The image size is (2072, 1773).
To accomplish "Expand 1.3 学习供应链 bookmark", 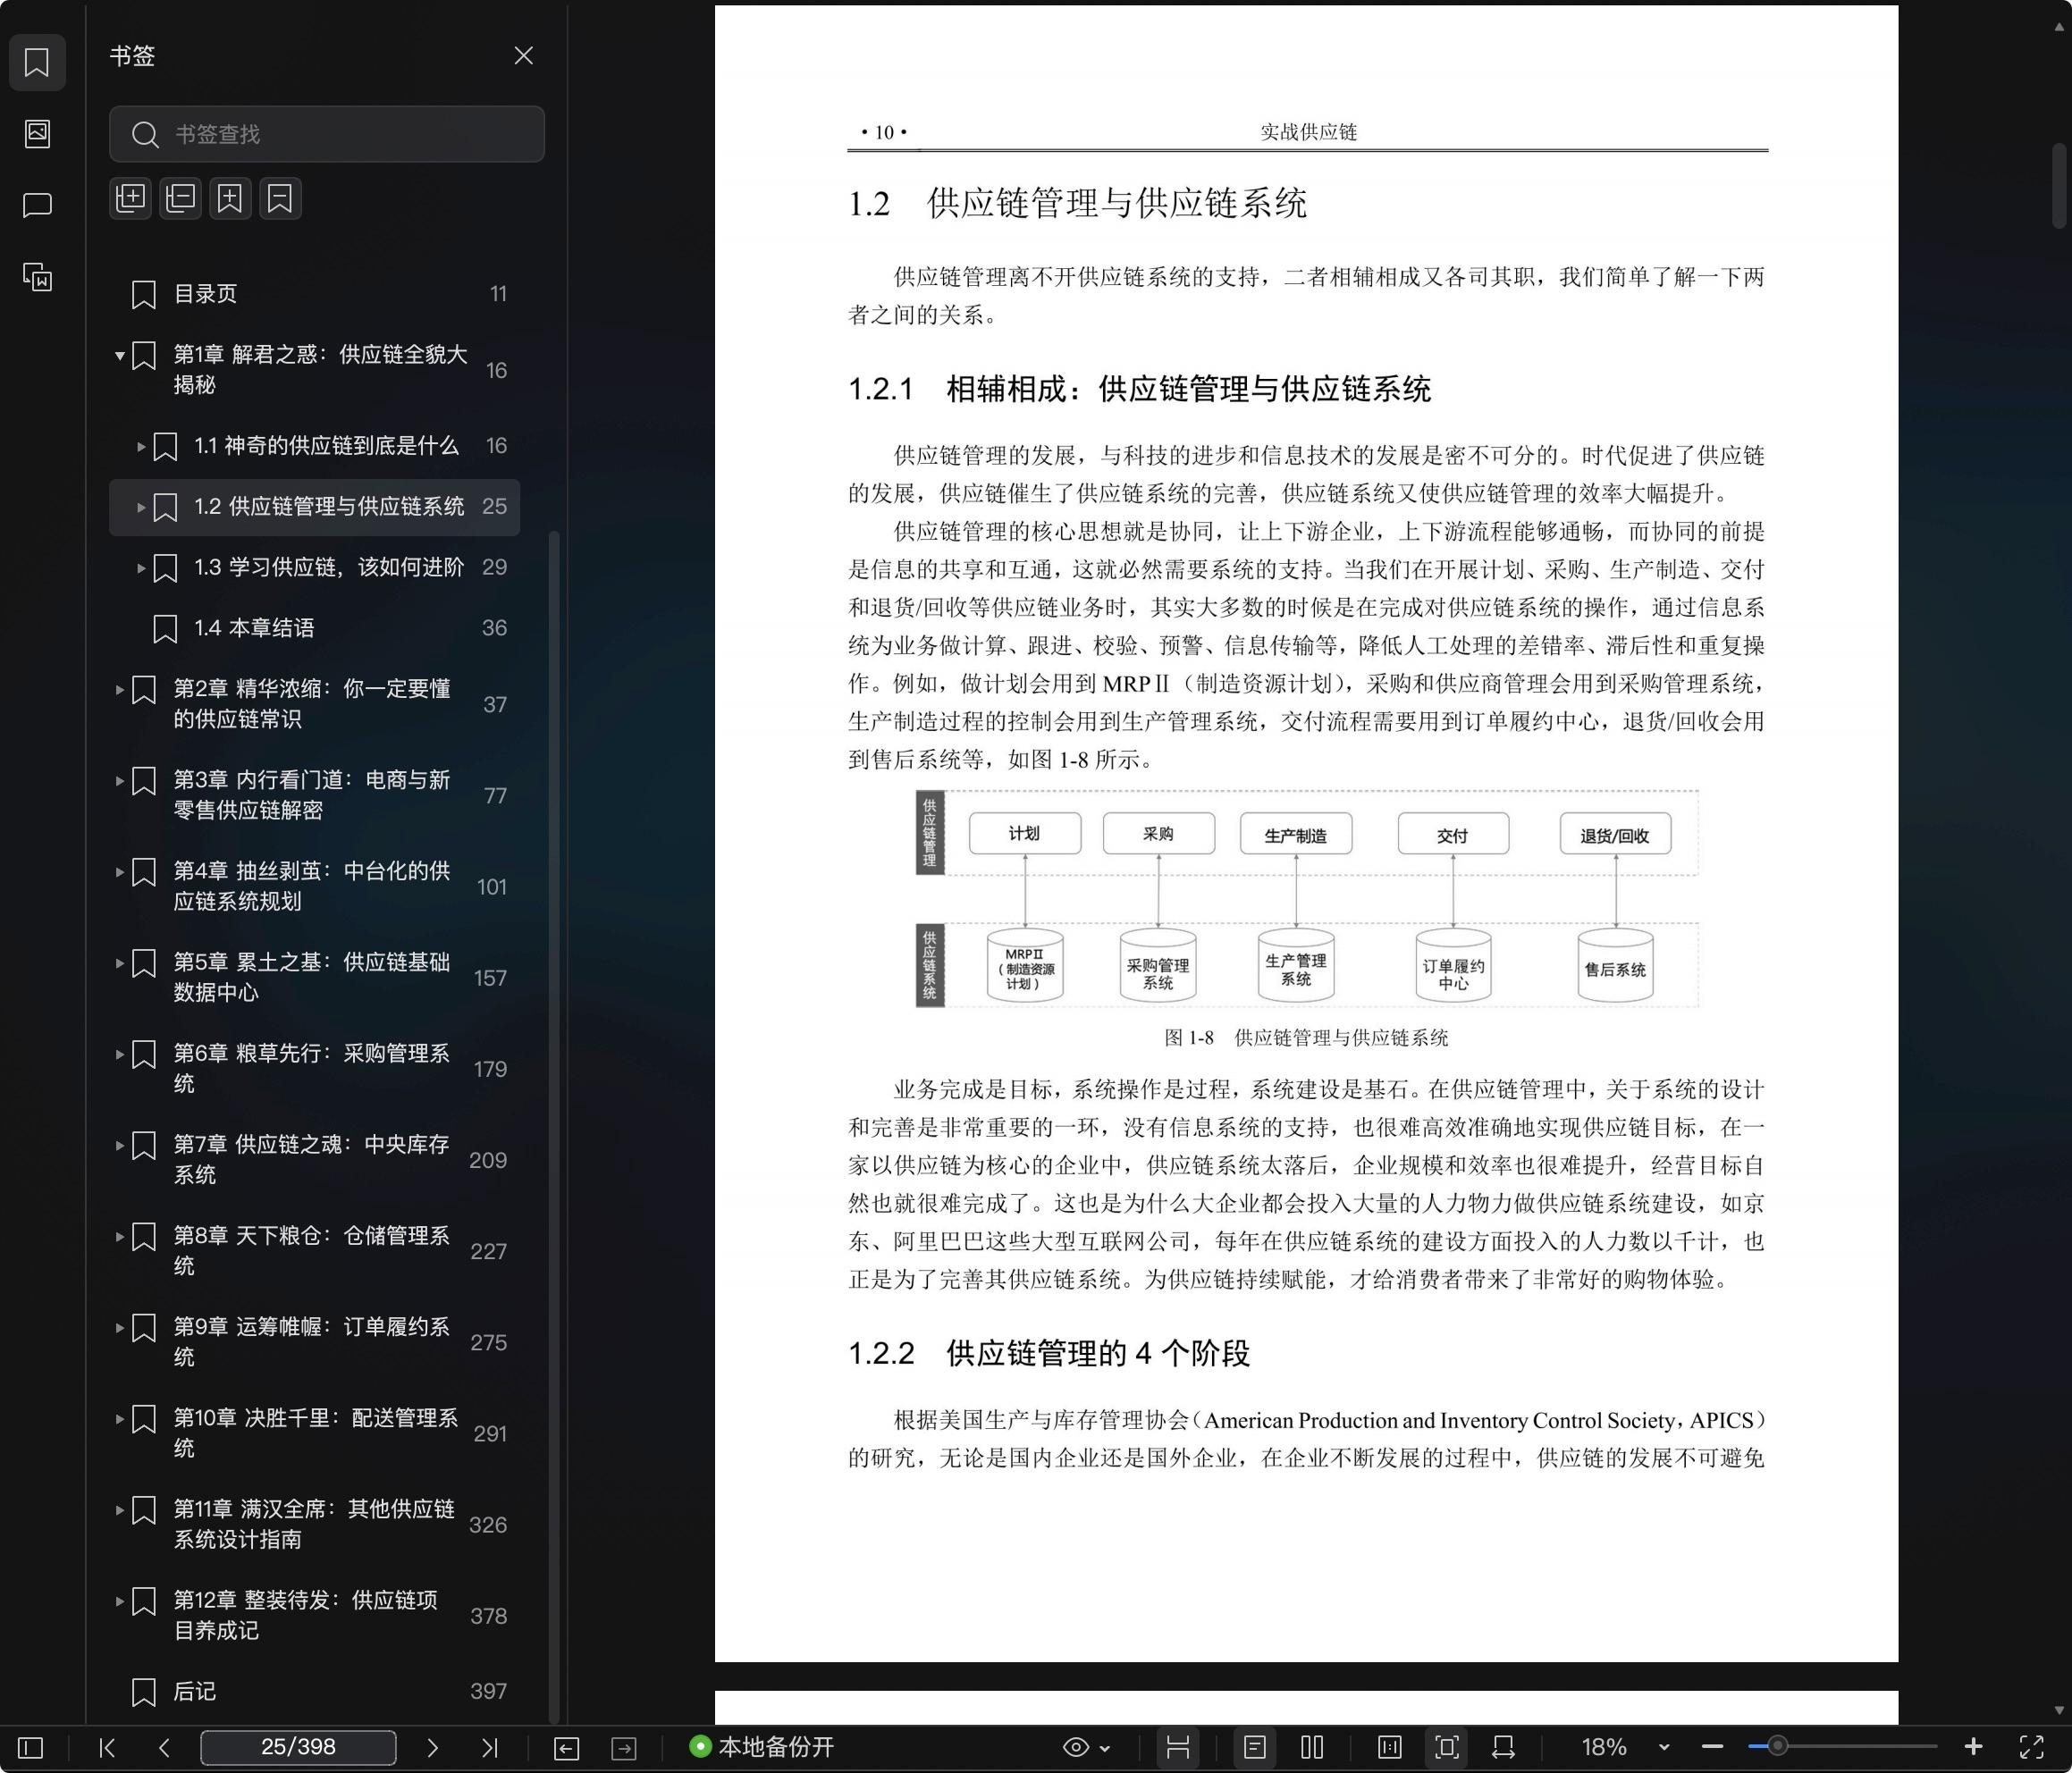I will [141, 568].
